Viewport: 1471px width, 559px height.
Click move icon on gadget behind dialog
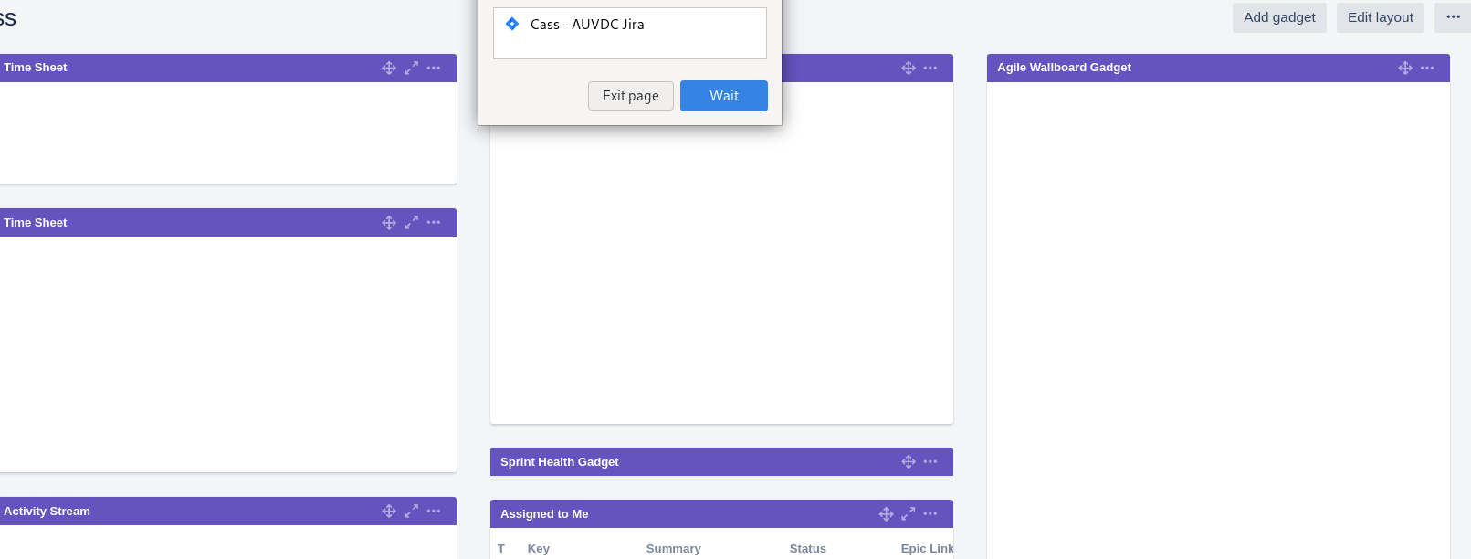tap(909, 68)
